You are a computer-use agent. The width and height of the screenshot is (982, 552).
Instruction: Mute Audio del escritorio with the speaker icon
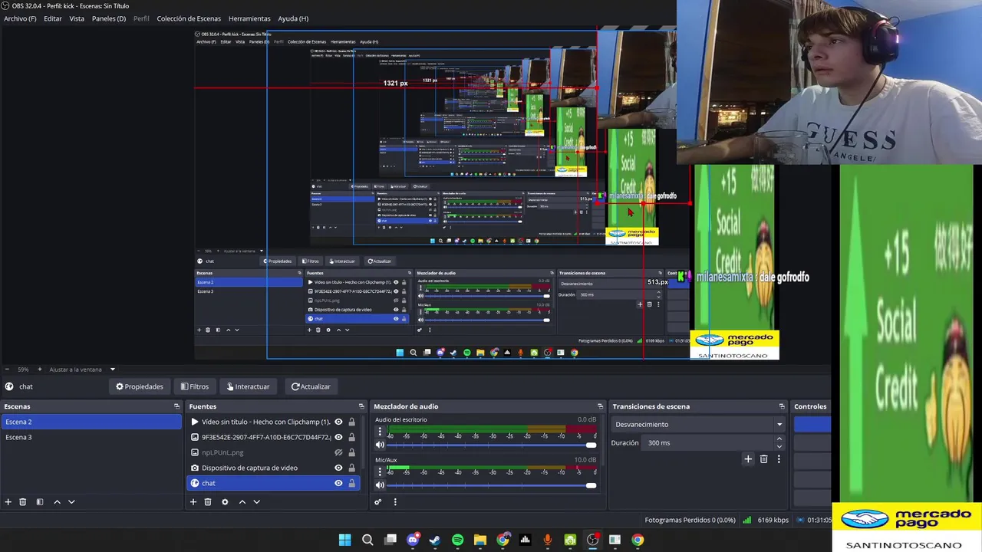point(380,445)
